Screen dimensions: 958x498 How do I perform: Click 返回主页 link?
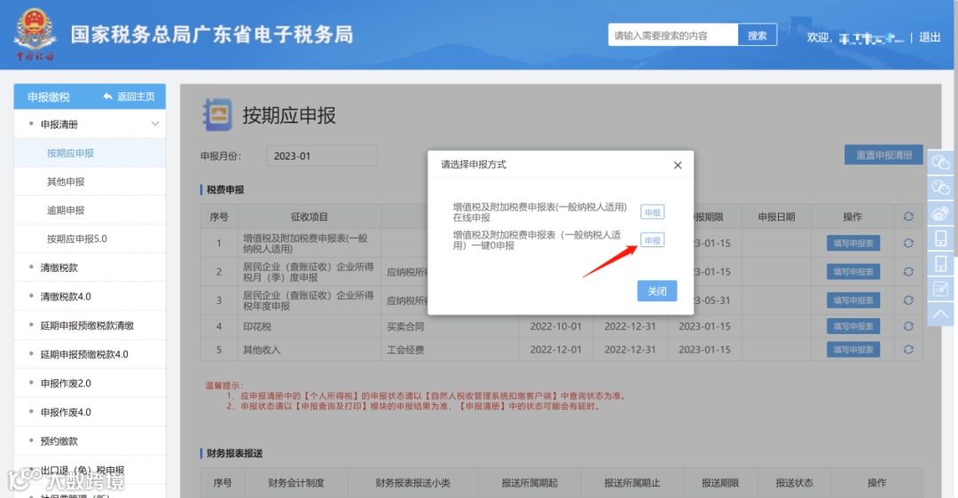130,97
